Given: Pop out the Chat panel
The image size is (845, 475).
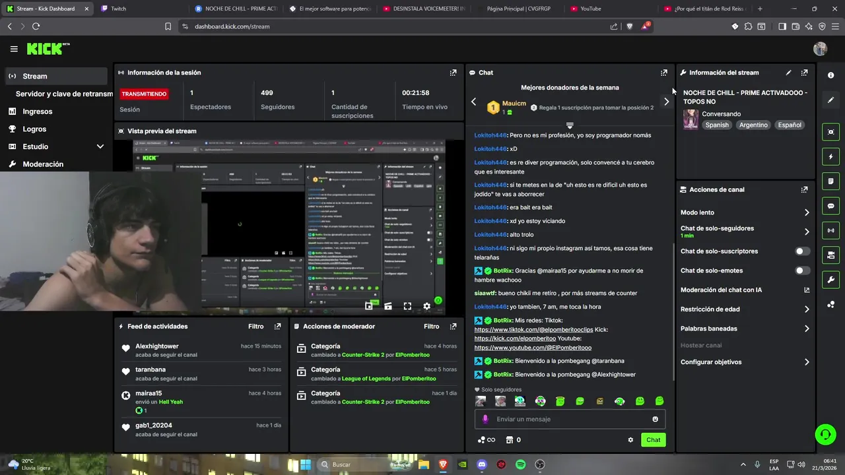Looking at the screenshot, I should point(664,73).
